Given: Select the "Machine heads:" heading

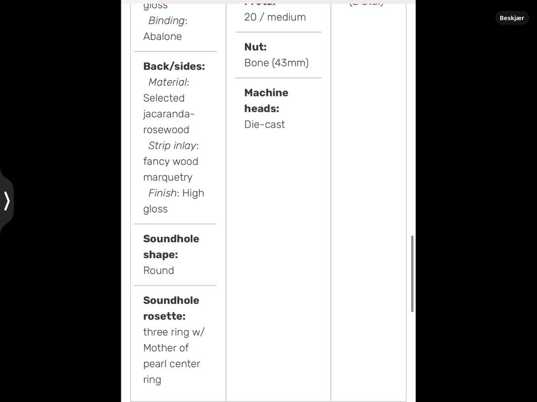Looking at the screenshot, I should [x=266, y=100].
